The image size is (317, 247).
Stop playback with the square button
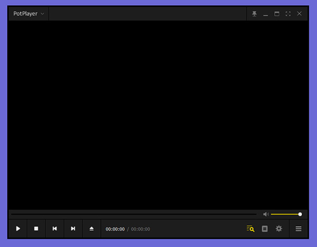tap(36, 229)
